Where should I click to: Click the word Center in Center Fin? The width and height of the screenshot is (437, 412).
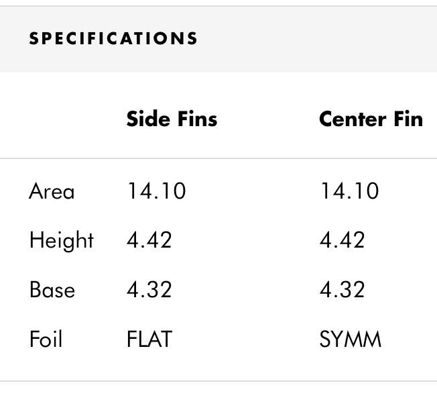(x=353, y=119)
